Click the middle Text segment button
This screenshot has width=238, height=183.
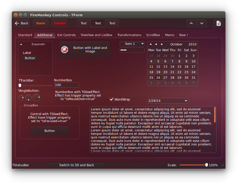(98, 23)
